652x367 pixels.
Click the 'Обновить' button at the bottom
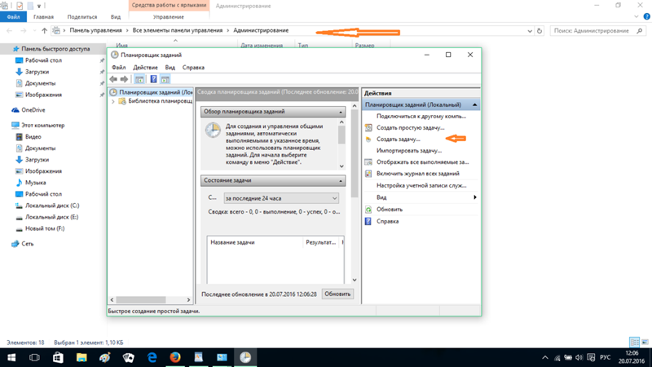tap(337, 294)
